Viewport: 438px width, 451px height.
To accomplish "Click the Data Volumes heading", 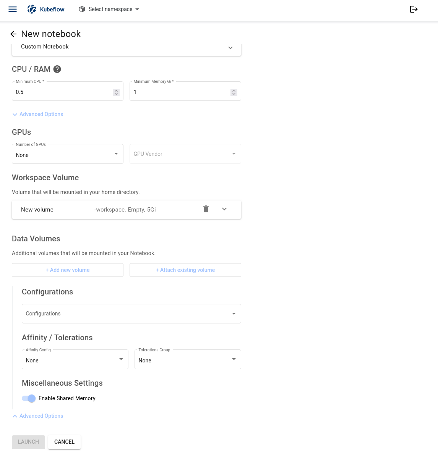I will tap(36, 239).
